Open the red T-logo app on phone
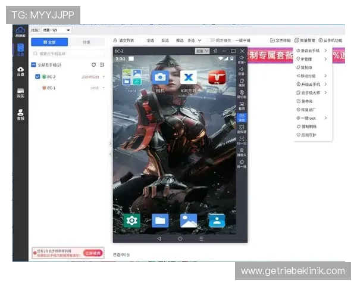This screenshot has height=286, width=357. [x=217, y=77]
